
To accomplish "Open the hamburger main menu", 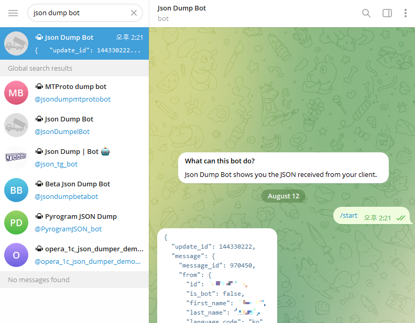I will coord(13,13).
